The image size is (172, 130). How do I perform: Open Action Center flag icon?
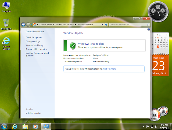(x=148, y=127)
